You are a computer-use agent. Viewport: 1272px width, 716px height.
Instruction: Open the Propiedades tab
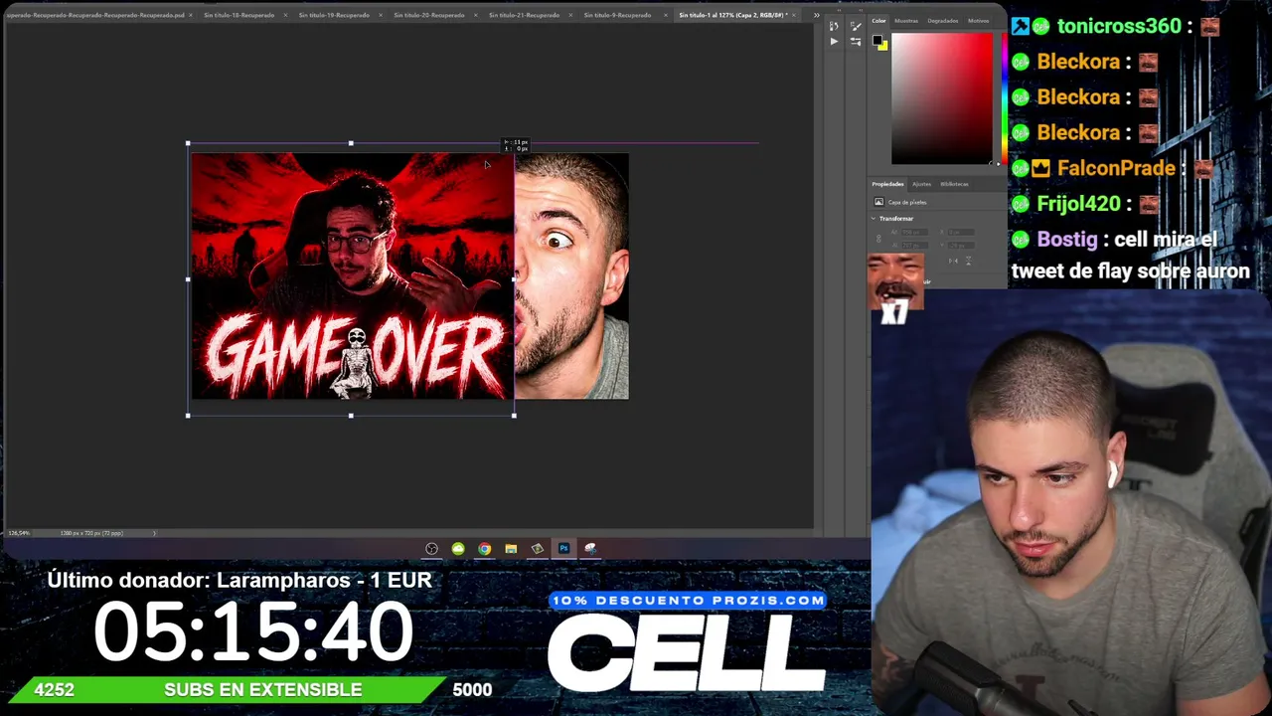[888, 184]
